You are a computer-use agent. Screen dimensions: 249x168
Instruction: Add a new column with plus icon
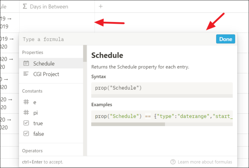click(101, 6)
